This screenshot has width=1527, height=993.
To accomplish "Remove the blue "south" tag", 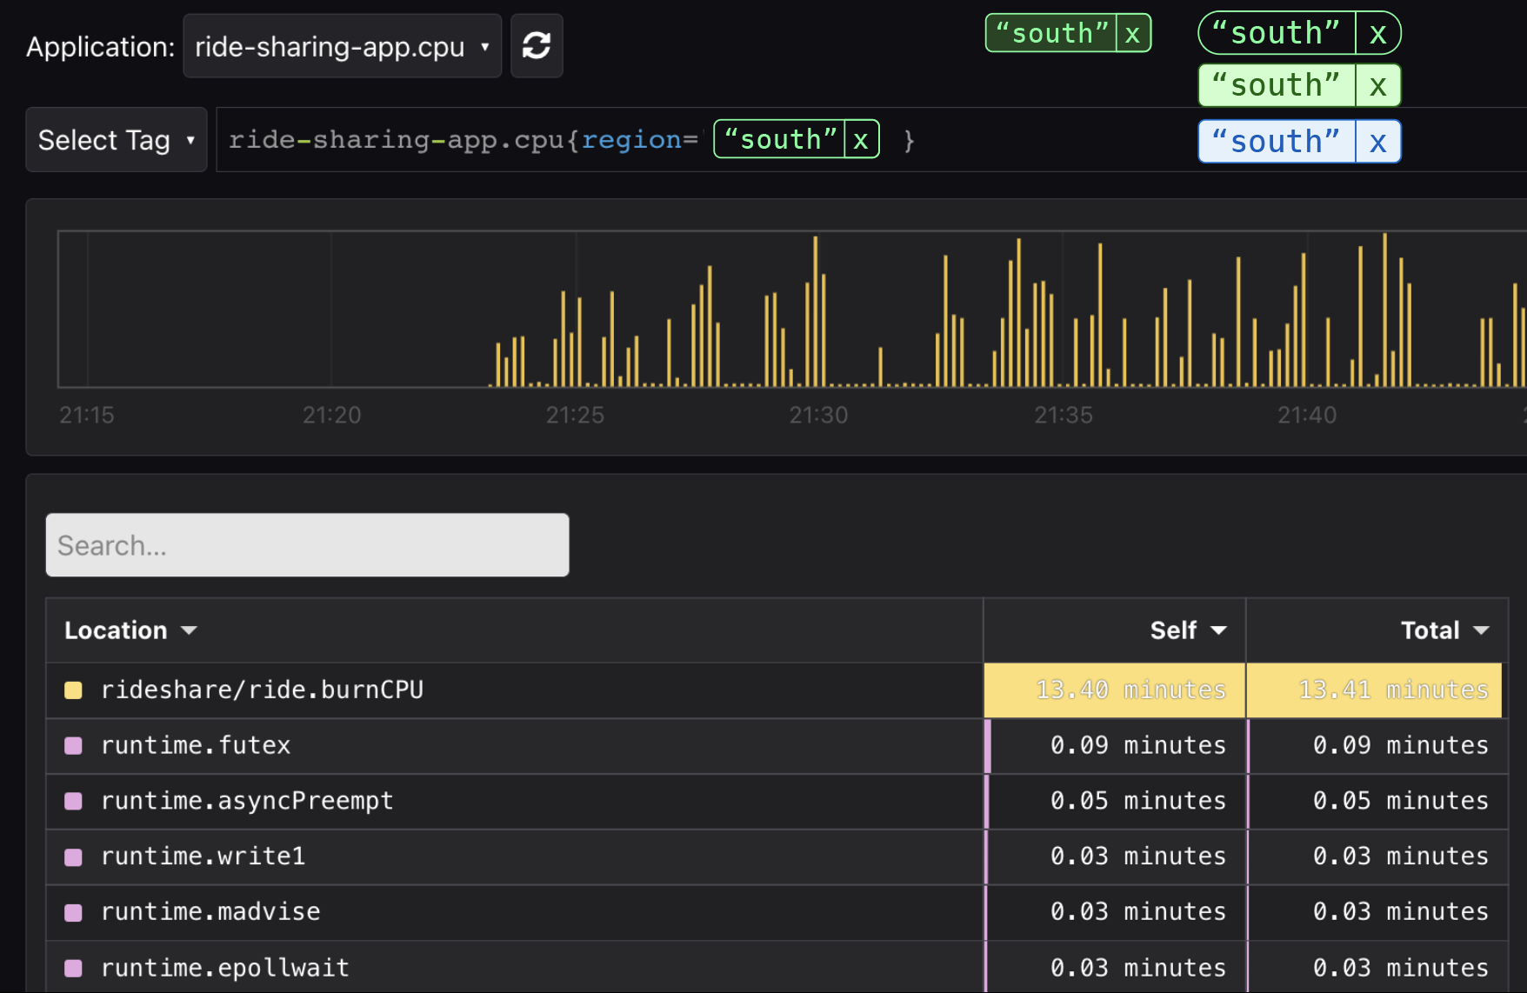I will click(1378, 140).
